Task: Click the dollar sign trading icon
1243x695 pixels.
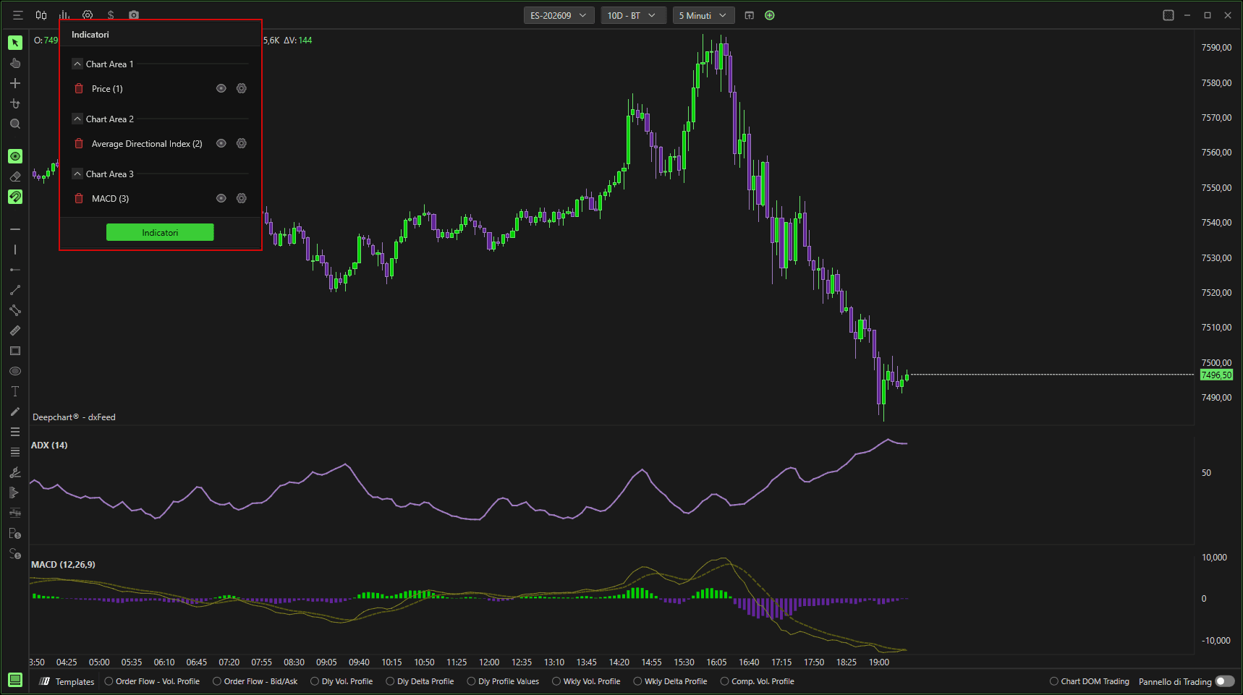Action: pyautogui.click(x=111, y=15)
